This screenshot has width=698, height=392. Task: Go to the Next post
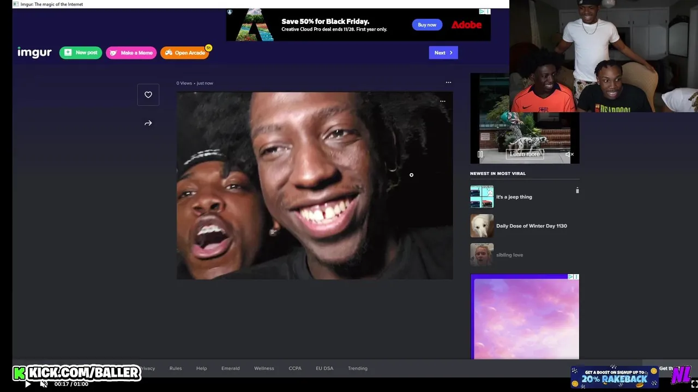(443, 53)
